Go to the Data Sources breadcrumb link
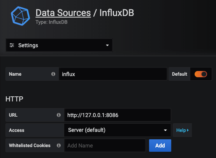This screenshot has width=216, height=158. click(63, 13)
